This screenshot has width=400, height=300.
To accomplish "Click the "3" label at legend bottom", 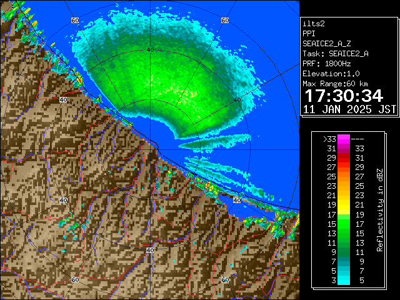I will click(x=334, y=281).
